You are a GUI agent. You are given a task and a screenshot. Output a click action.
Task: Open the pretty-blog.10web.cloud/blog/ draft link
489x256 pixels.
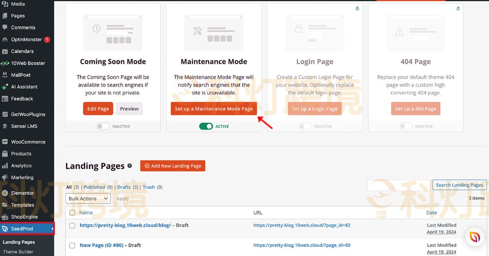(126, 225)
